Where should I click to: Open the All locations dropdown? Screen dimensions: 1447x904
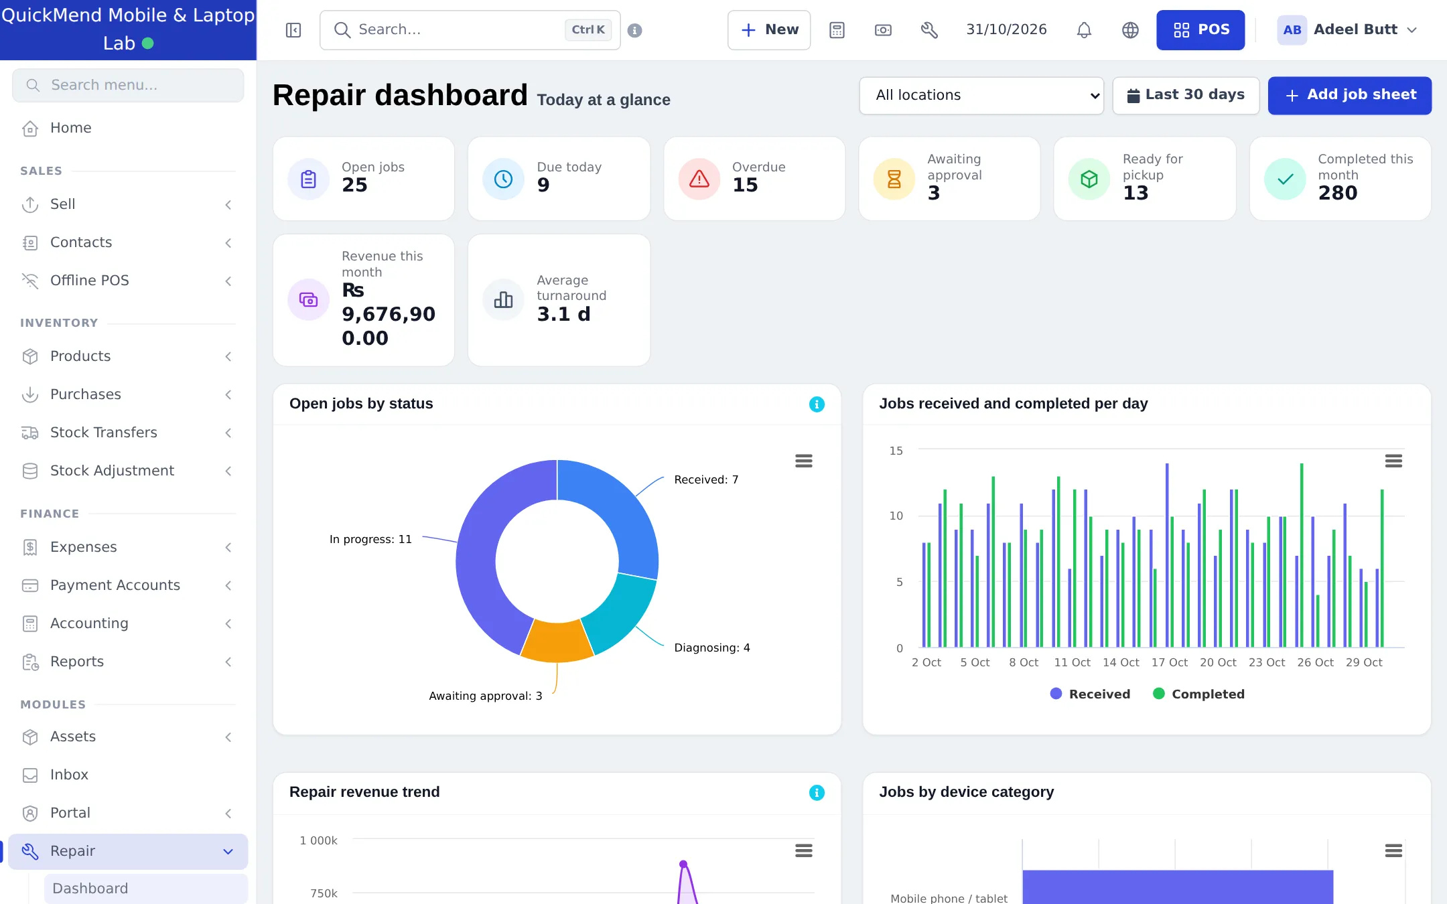pos(981,95)
